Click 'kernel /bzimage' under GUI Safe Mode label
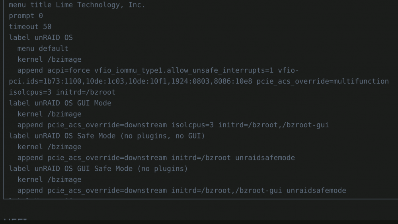This screenshot has height=224, width=398. pos(49,179)
